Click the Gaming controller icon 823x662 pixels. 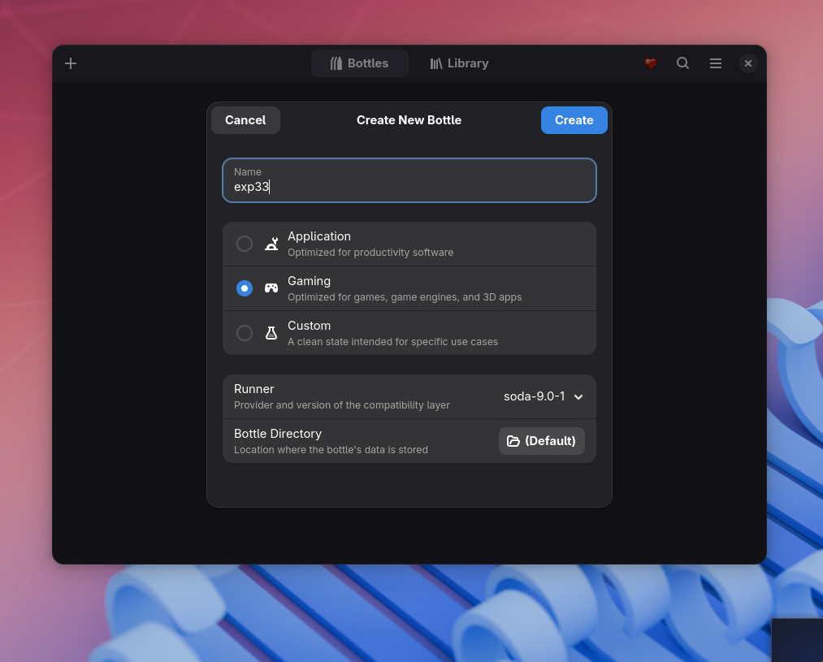(271, 288)
